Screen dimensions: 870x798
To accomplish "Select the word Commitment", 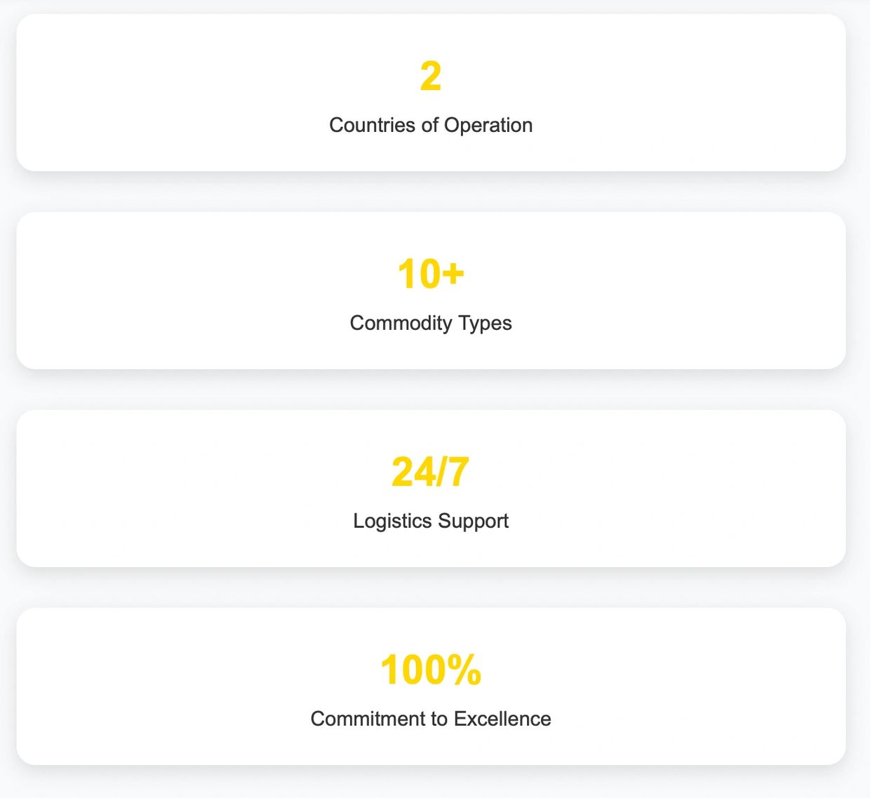I will pyautogui.click(x=368, y=719).
